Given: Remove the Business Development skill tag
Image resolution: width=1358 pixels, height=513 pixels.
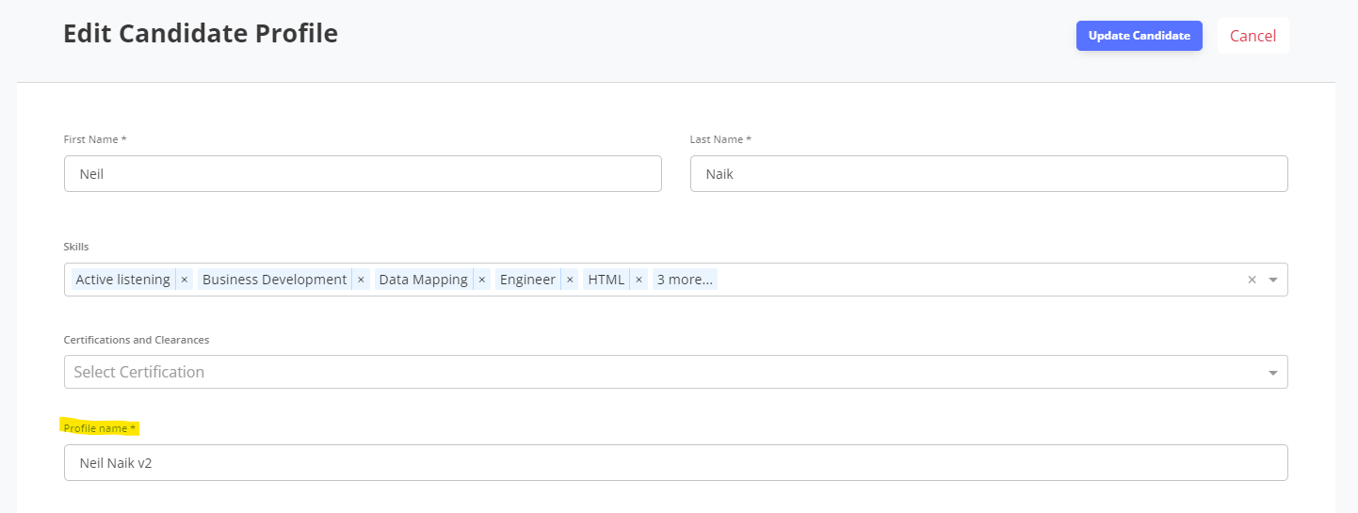Looking at the screenshot, I should coord(361,280).
